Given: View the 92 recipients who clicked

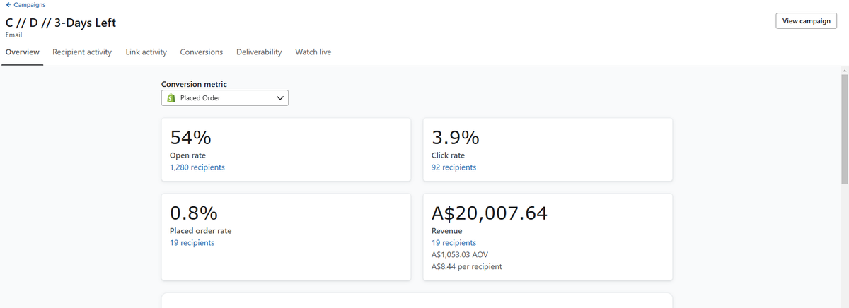Looking at the screenshot, I should pyautogui.click(x=454, y=167).
